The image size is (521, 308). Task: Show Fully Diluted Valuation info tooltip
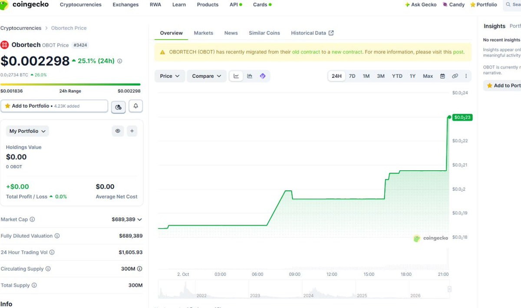57,236
